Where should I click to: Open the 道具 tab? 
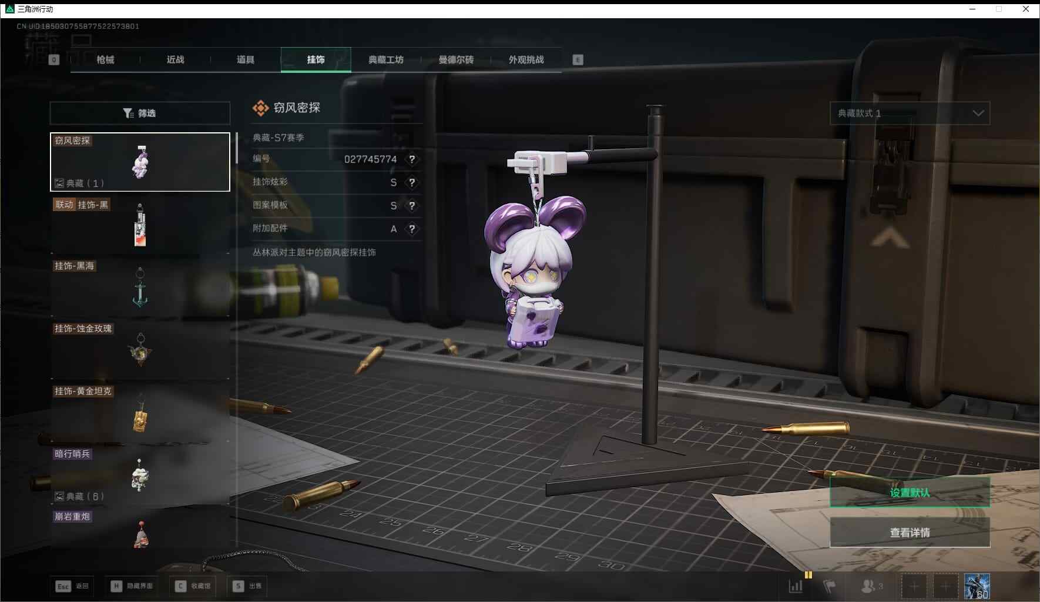pyautogui.click(x=246, y=59)
